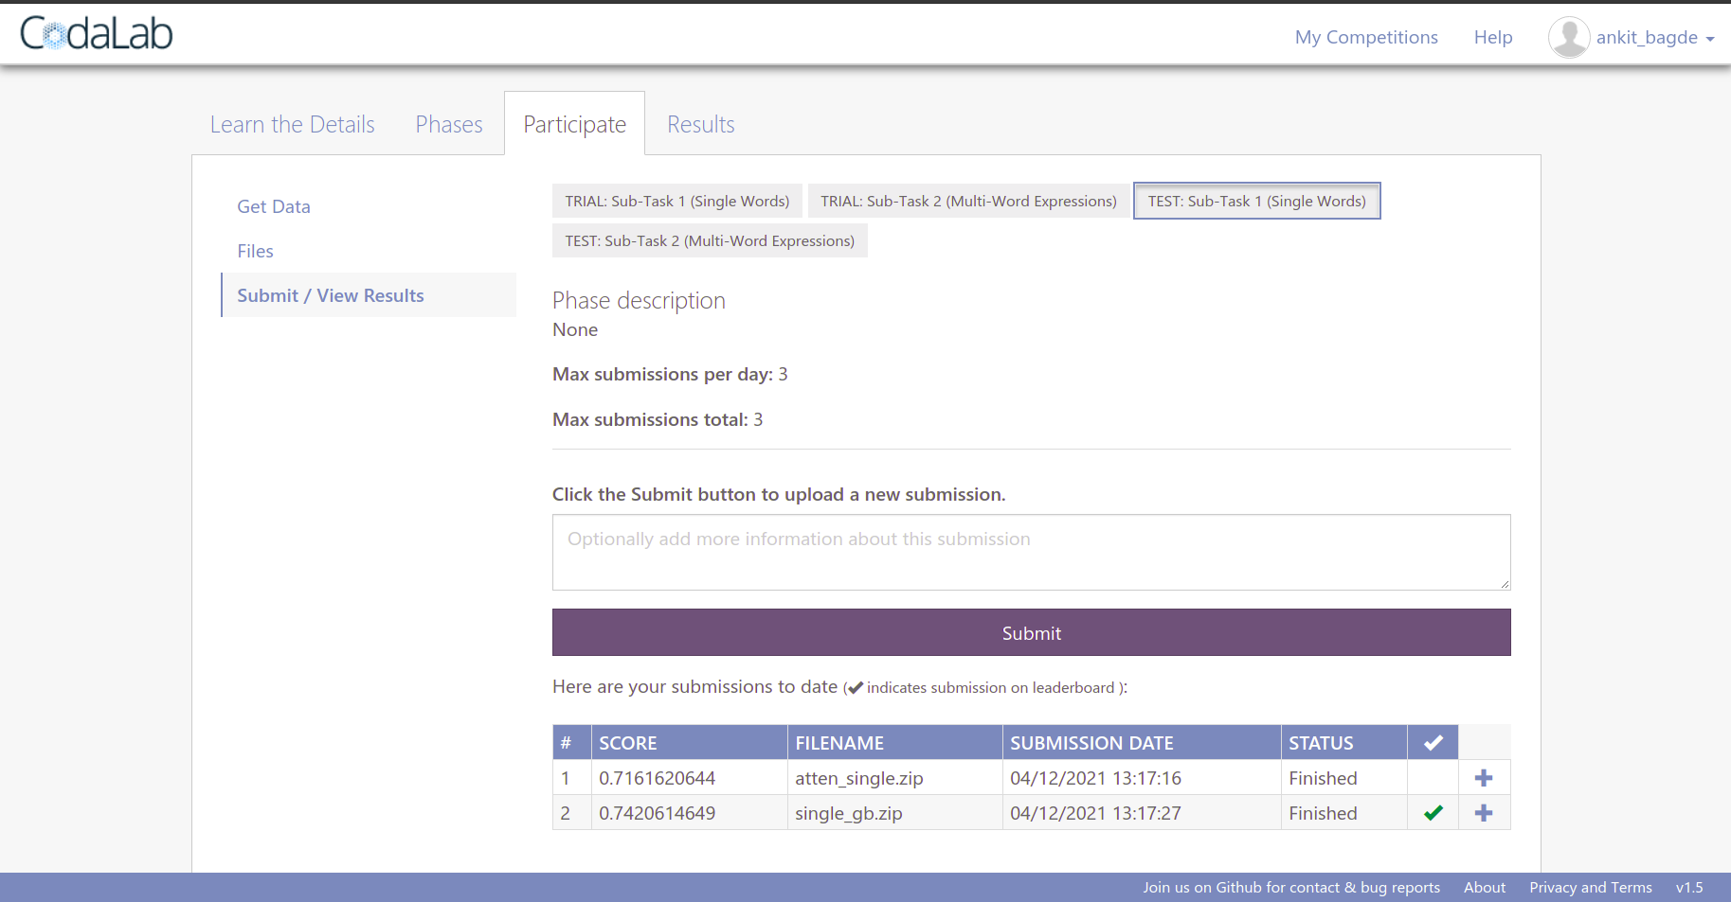
Task: Open the profile avatar image
Action: (x=1568, y=36)
